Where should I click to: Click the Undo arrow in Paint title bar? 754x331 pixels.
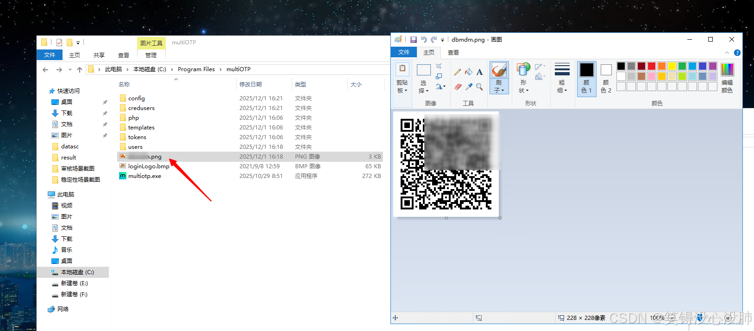(423, 40)
